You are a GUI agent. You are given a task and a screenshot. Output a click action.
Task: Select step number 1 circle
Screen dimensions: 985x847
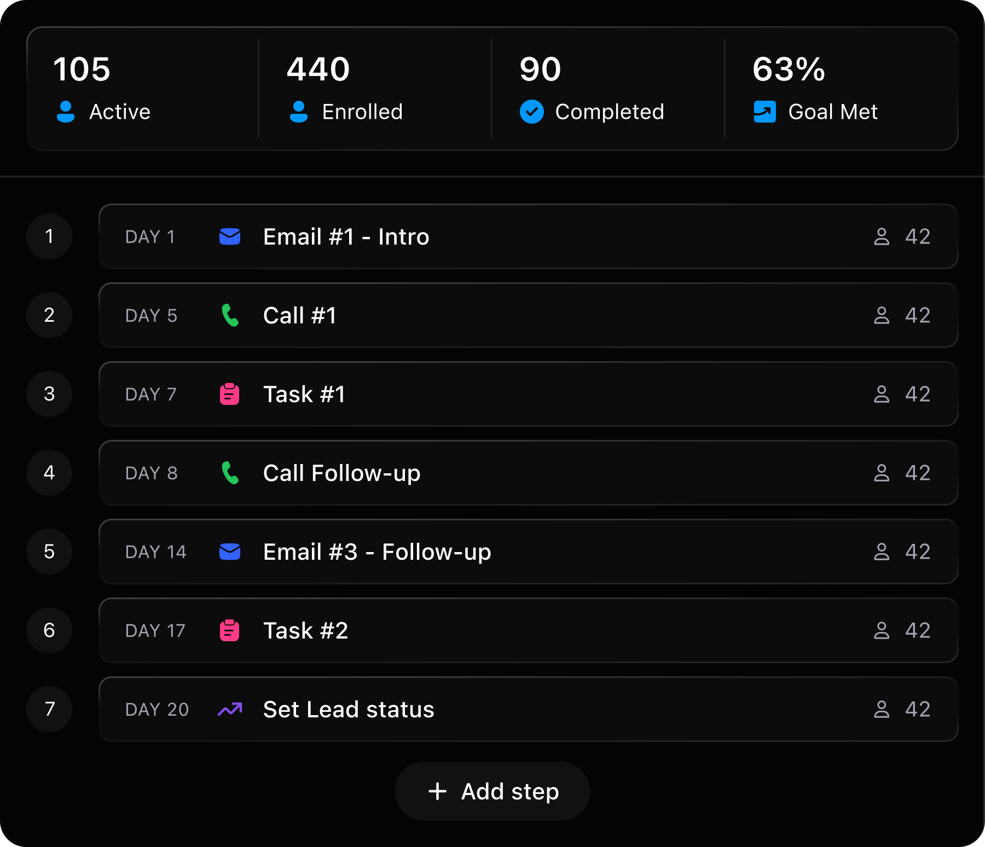click(49, 236)
